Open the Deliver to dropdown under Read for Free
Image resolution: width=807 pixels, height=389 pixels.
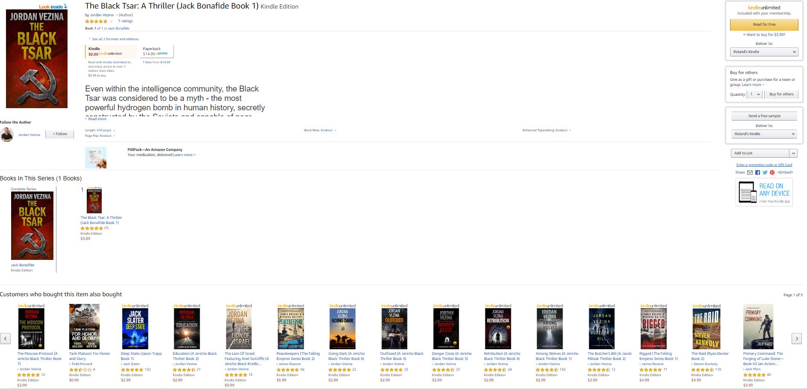click(764, 52)
